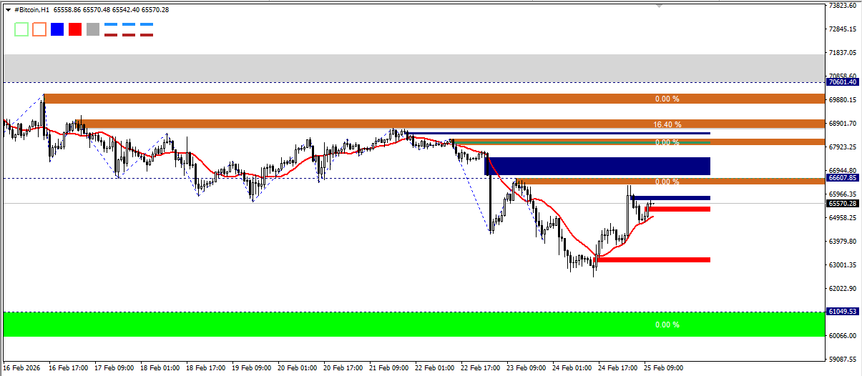862x376 pixels.
Task: Click the 67923.25 price scale value
Action: pos(843,147)
